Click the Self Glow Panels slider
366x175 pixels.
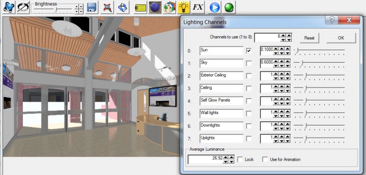(x=319, y=101)
